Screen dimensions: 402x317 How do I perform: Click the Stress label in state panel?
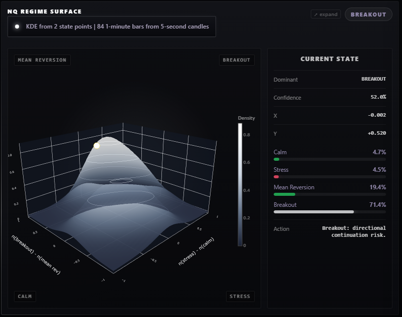(281, 169)
